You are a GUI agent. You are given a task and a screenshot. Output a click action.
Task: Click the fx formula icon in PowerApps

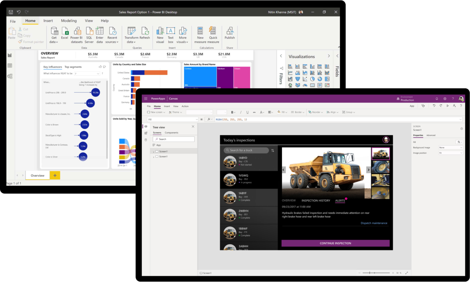click(x=209, y=119)
